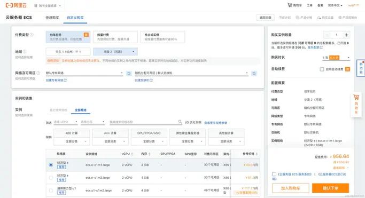Click the help icon beside 付费类型

point(32,35)
